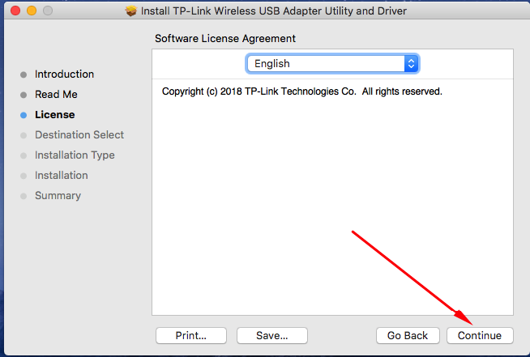Click the package icon in the title bar

pos(131,11)
